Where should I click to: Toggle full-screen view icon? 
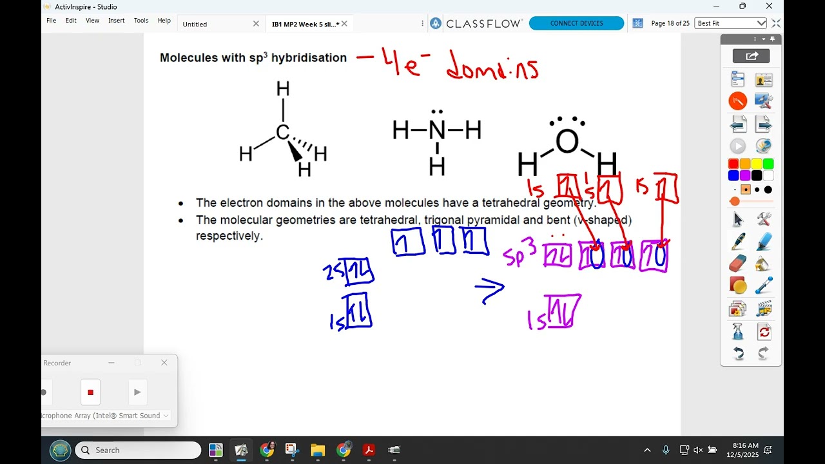pyautogui.click(x=776, y=23)
